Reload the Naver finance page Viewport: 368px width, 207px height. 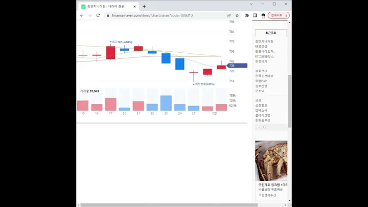click(x=98, y=15)
